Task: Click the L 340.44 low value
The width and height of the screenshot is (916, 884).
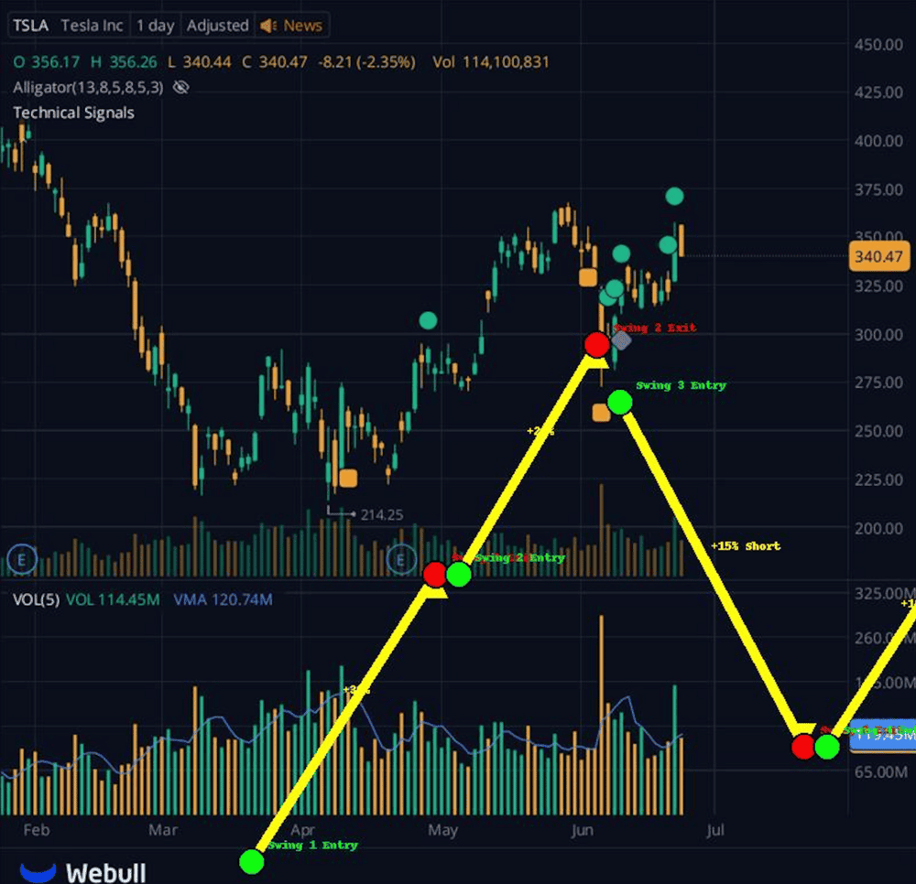Action: pos(199,62)
